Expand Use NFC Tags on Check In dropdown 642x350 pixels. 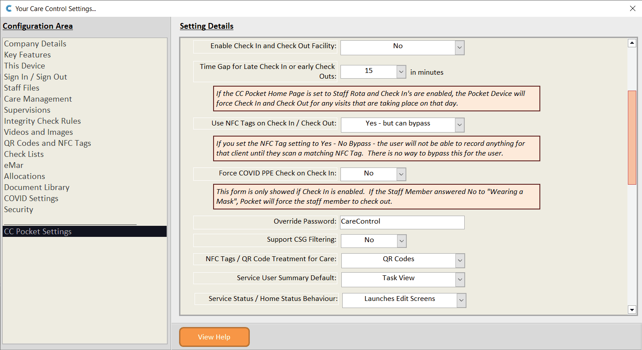click(x=459, y=125)
